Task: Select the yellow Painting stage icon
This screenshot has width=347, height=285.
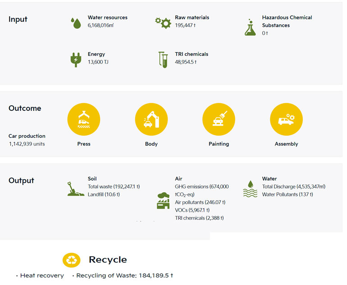Action: [x=219, y=119]
